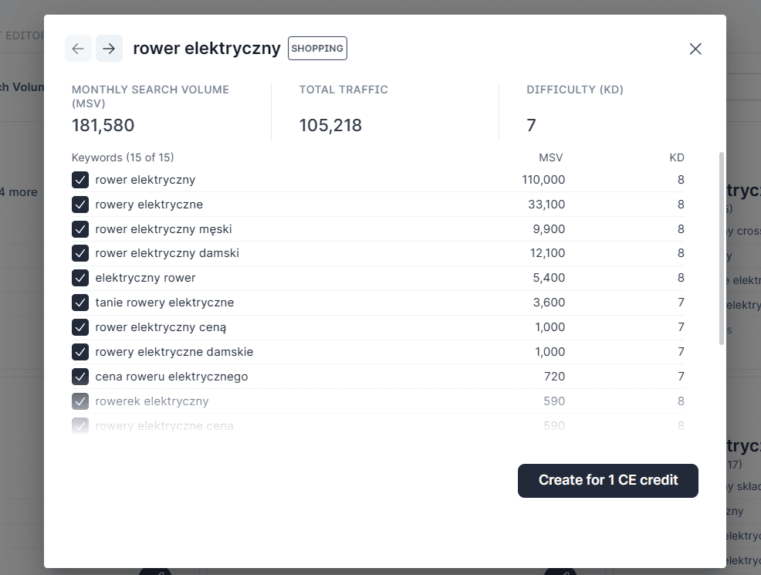Click the 'Keywords (15 of 15)' header
Image resolution: width=761 pixels, height=575 pixels.
(123, 157)
